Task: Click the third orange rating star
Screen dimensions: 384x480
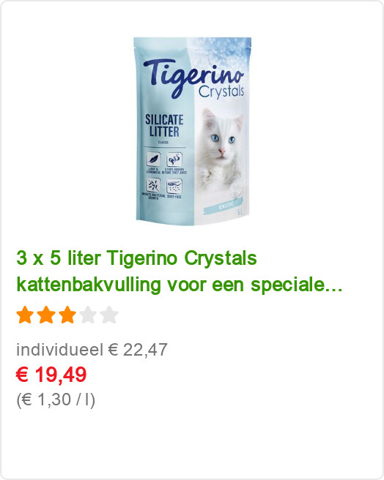Action: [x=67, y=315]
